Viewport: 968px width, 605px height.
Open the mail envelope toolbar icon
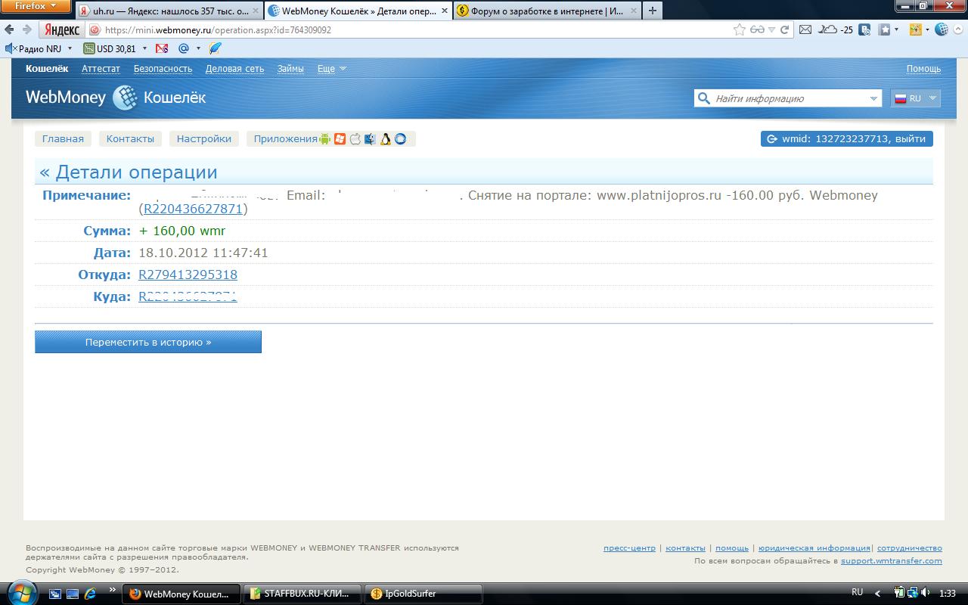[x=805, y=30]
